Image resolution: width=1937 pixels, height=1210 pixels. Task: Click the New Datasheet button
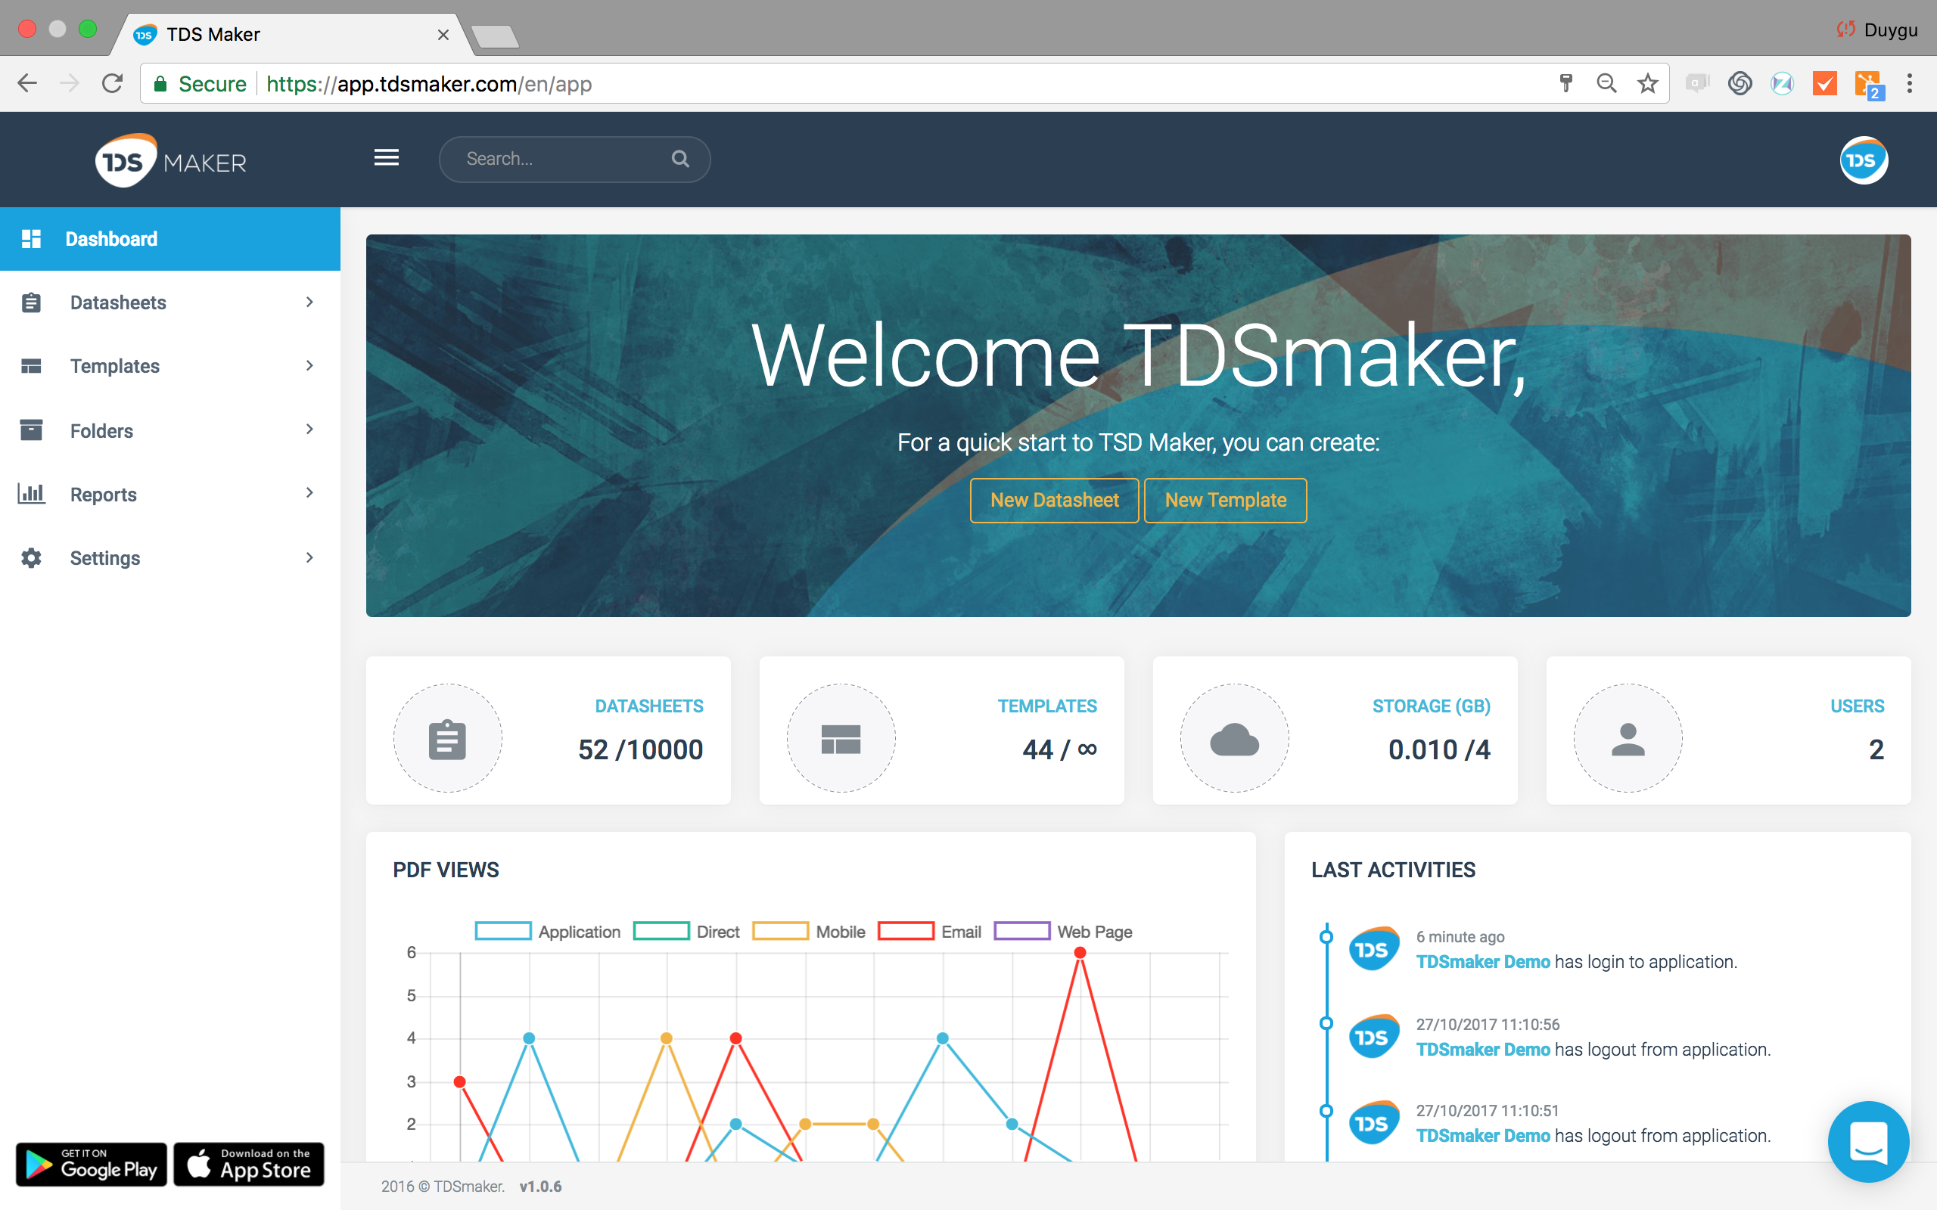coord(1053,500)
